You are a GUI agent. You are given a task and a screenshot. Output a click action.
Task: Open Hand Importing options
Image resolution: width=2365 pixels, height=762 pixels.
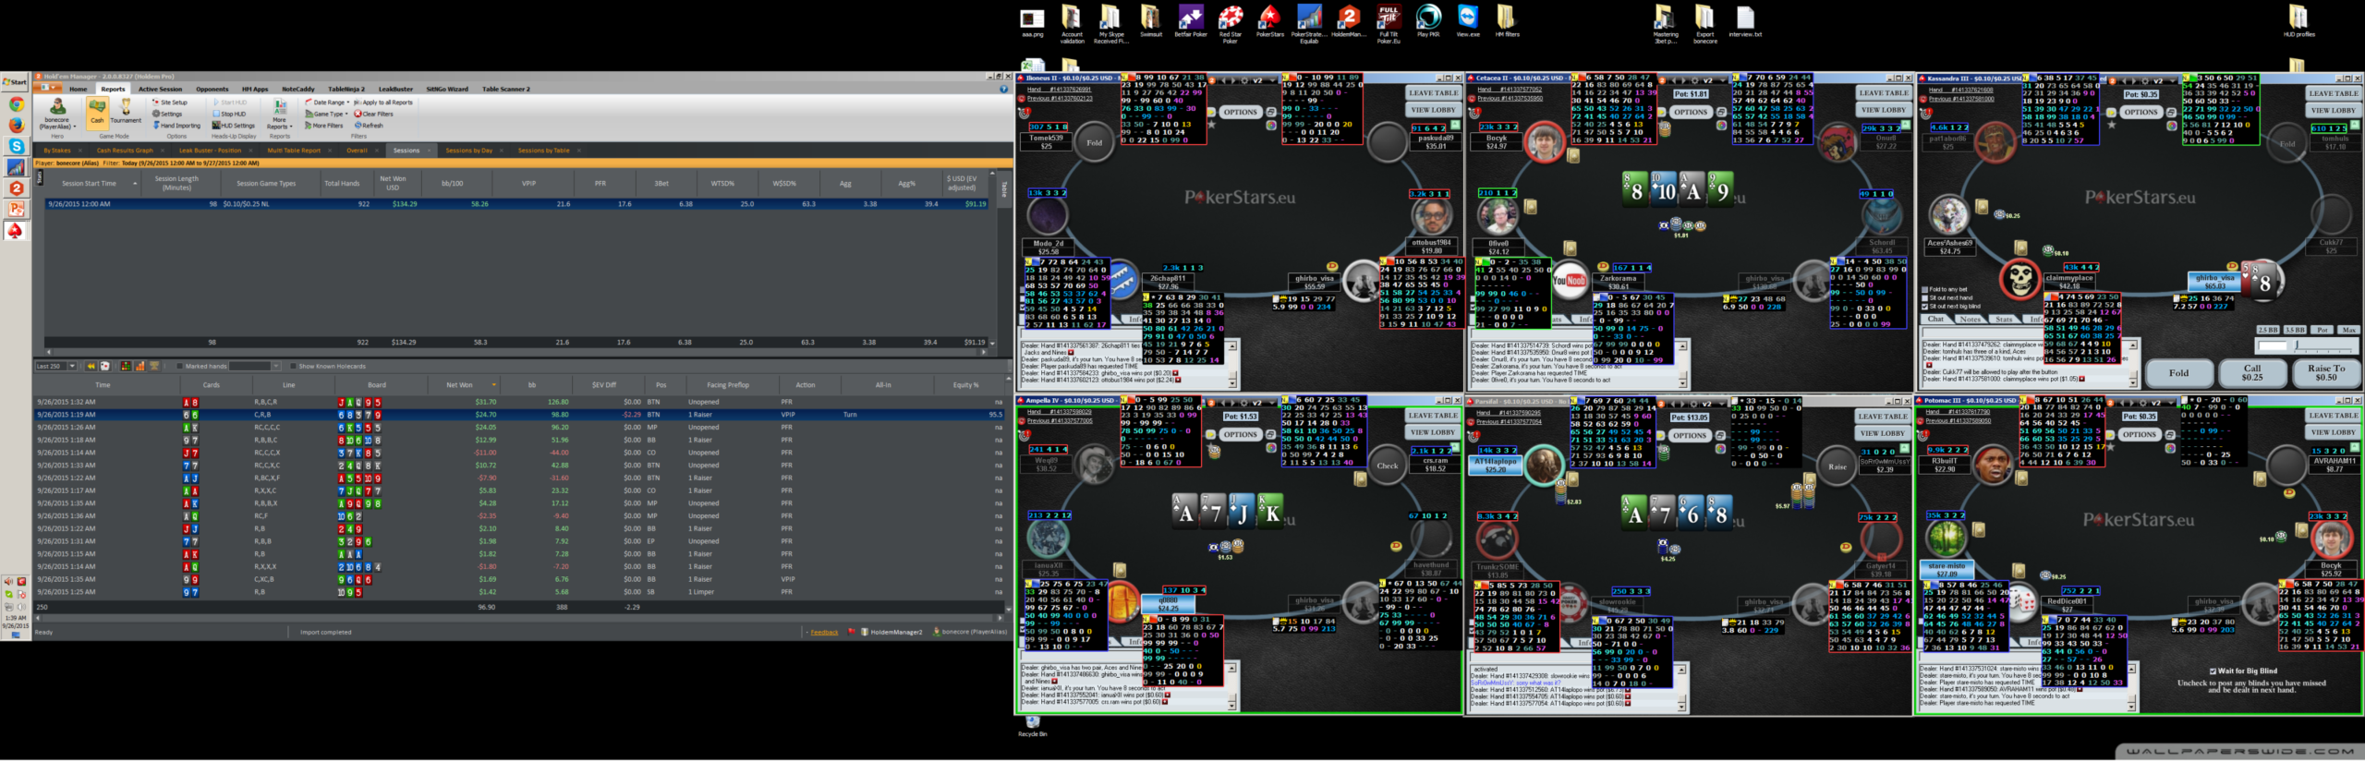click(x=176, y=126)
